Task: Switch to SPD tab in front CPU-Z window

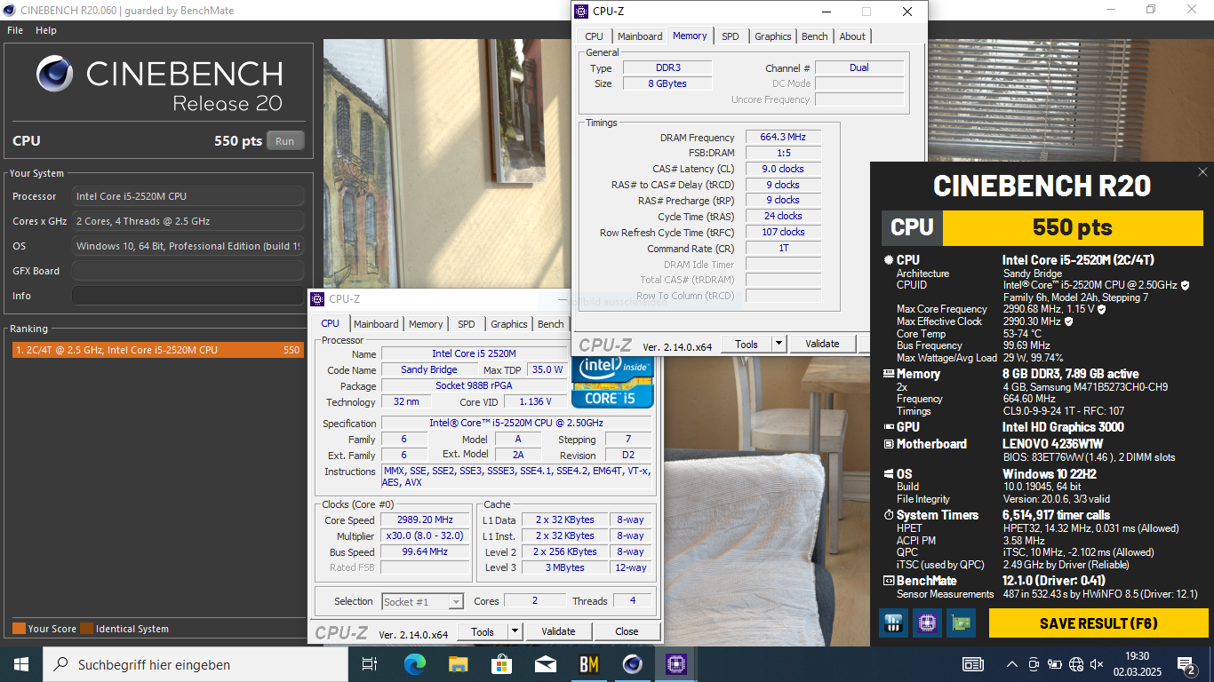Action: point(467,324)
